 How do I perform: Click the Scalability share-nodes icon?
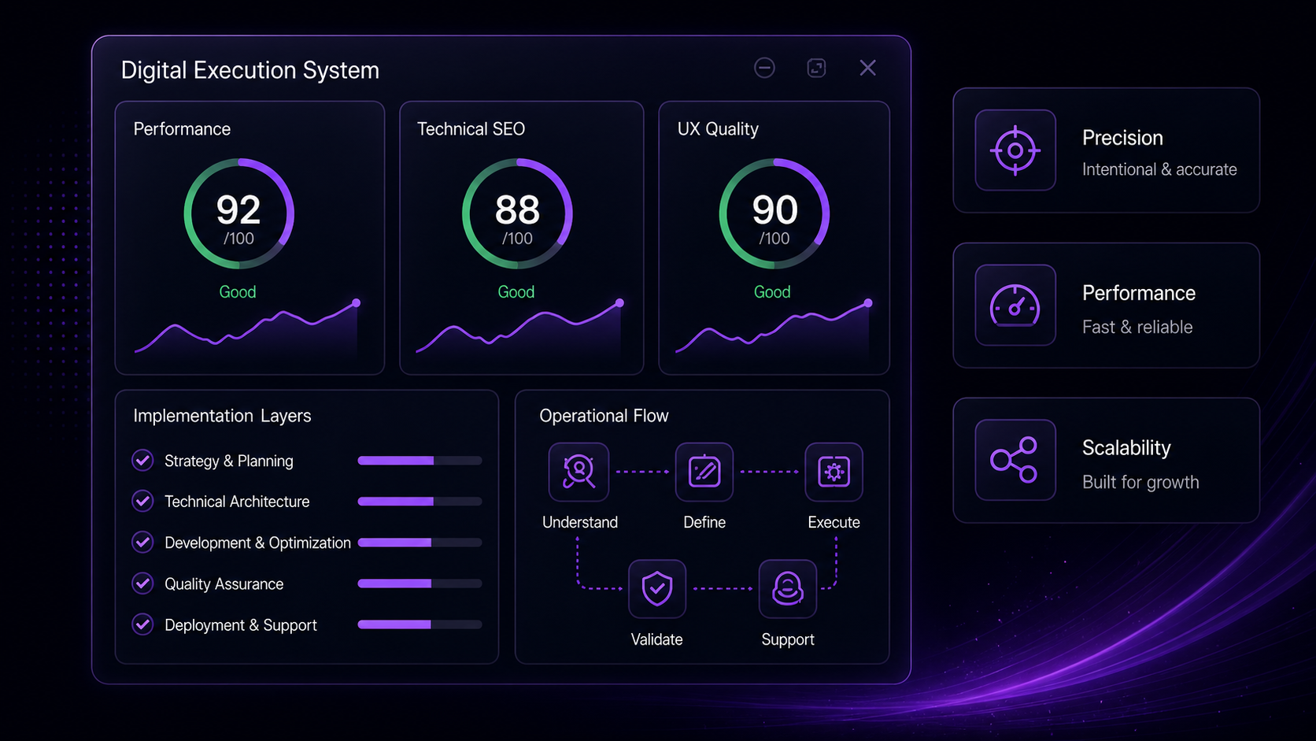(1015, 460)
